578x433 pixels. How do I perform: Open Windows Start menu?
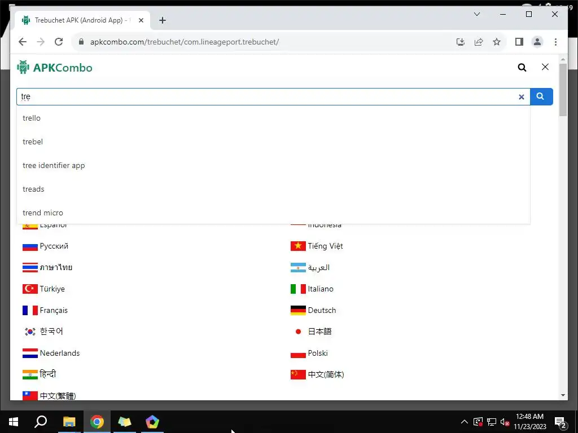pyautogui.click(x=14, y=422)
